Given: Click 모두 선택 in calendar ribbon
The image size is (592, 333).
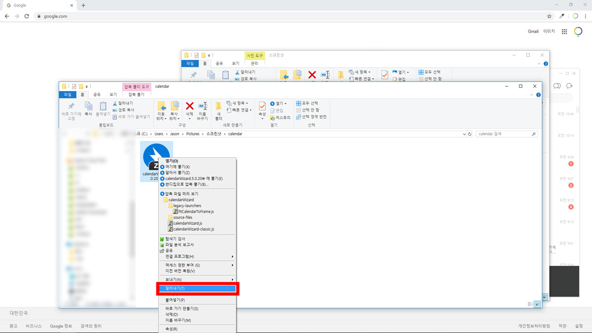Looking at the screenshot, I should tap(307, 104).
